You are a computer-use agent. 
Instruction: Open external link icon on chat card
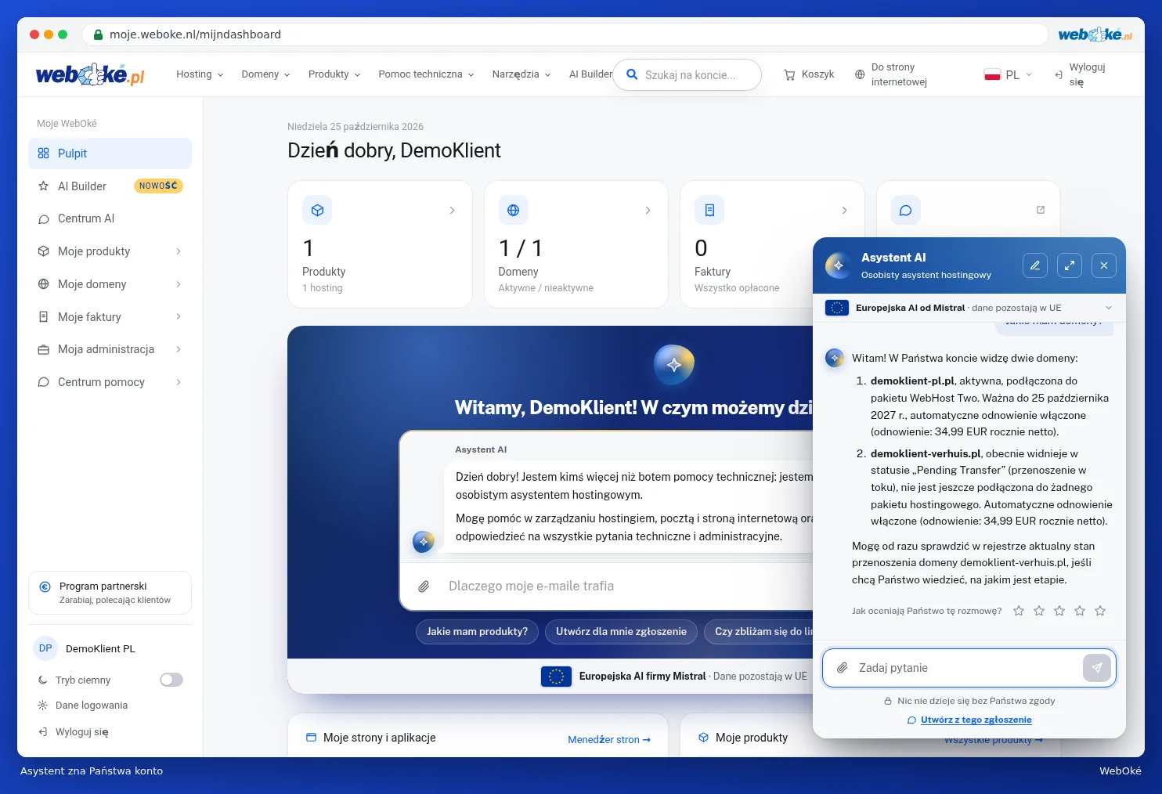click(x=1040, y=210)
